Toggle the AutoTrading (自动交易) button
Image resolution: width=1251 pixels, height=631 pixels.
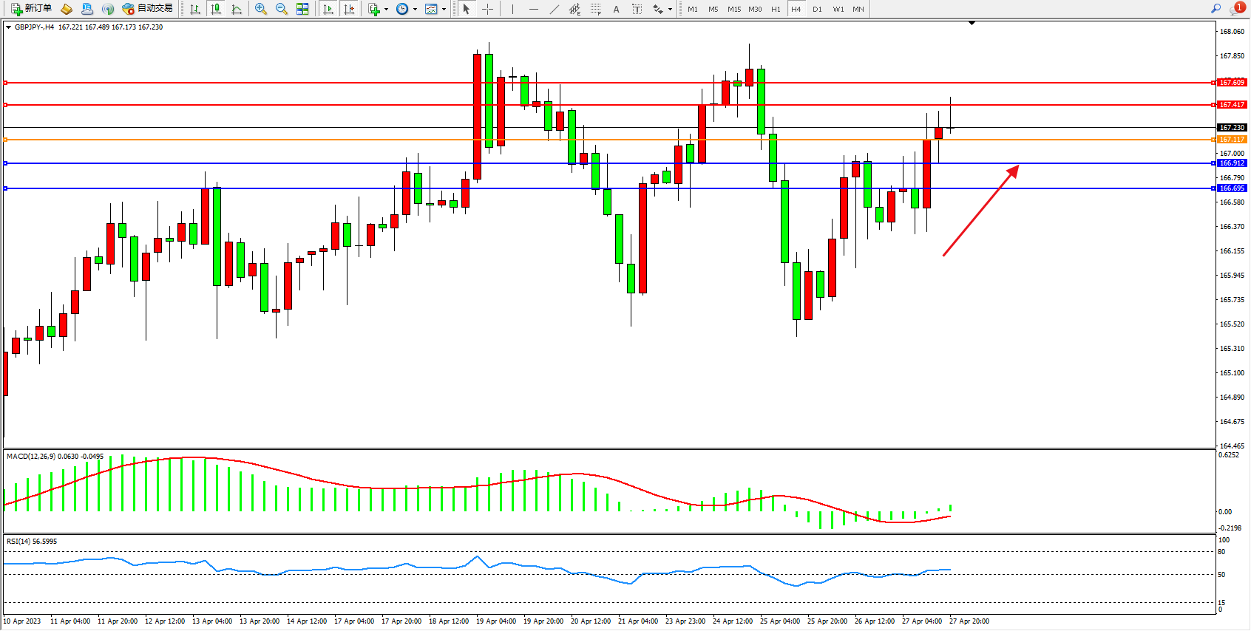tap(147, 9)
